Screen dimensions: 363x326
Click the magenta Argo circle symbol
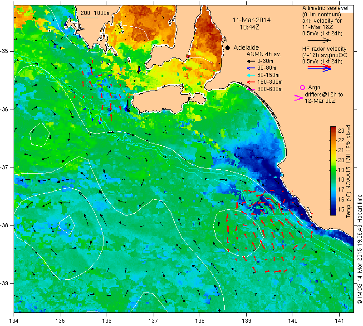(x=302, y=87)
